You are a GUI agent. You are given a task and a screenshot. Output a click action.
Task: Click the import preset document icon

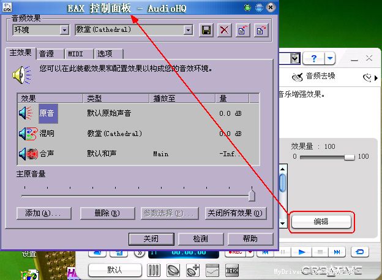242,31
